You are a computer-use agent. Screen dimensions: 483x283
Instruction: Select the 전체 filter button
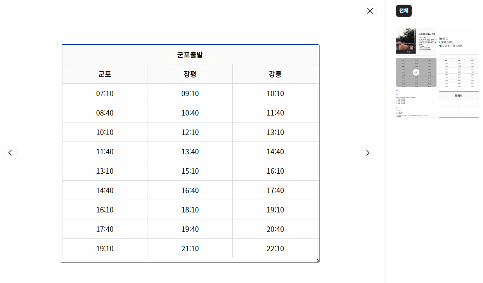(x=404, y=11)
